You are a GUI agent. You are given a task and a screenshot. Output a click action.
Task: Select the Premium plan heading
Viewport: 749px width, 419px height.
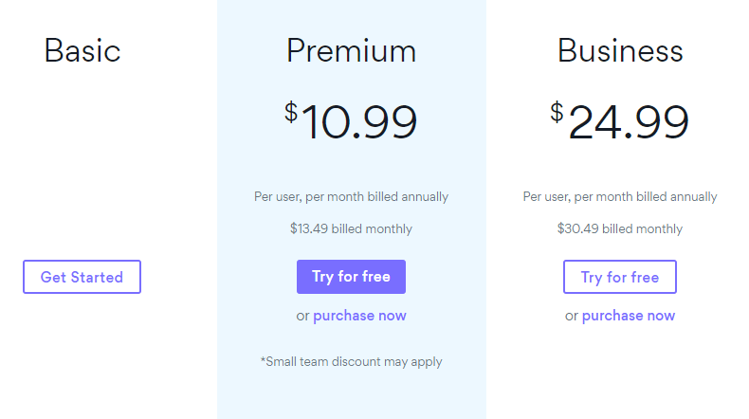pyautogui.click(x=351, y=50)
